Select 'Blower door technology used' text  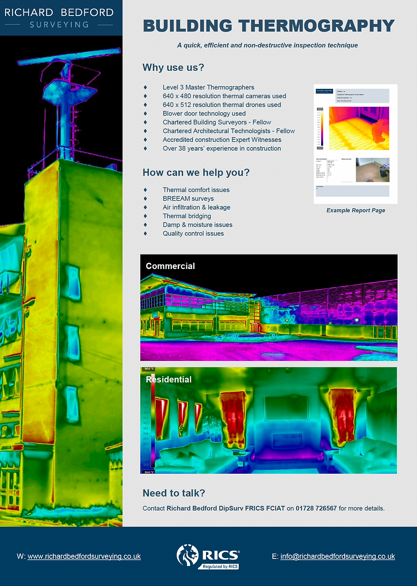[204, 114]
